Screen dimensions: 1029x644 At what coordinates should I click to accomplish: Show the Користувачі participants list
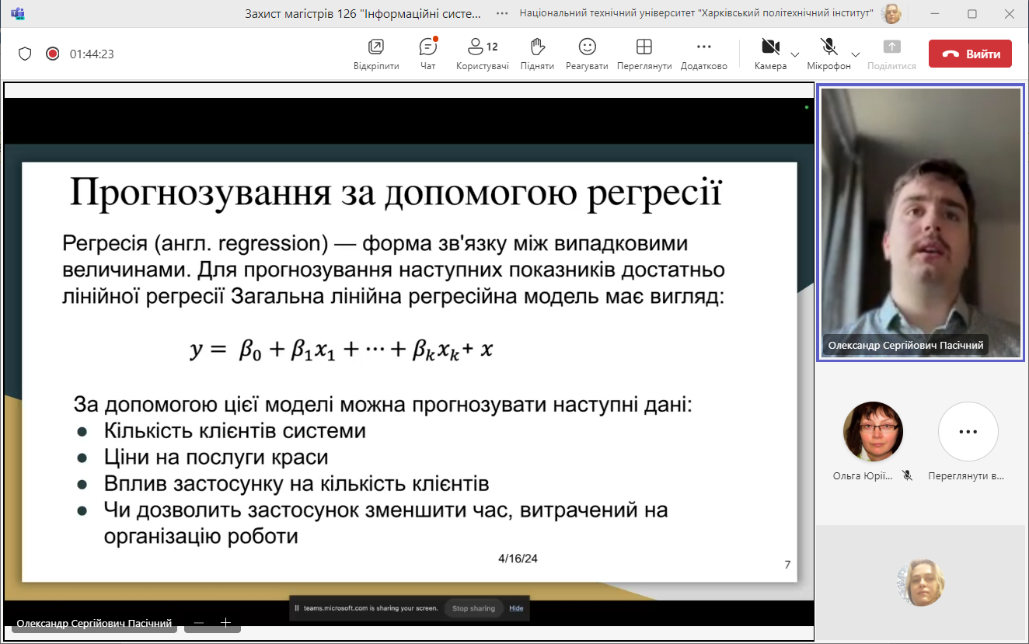pos(482,53)
